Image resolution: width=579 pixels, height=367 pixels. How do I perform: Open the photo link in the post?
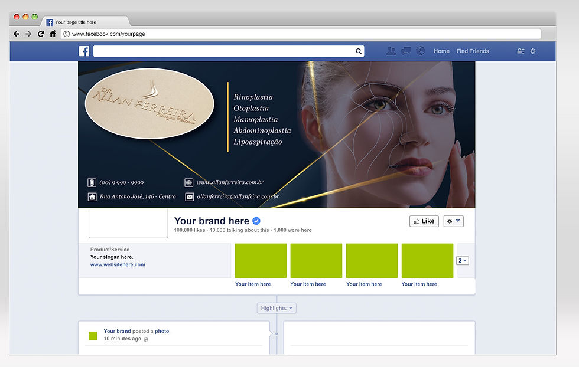coord(162,331)
